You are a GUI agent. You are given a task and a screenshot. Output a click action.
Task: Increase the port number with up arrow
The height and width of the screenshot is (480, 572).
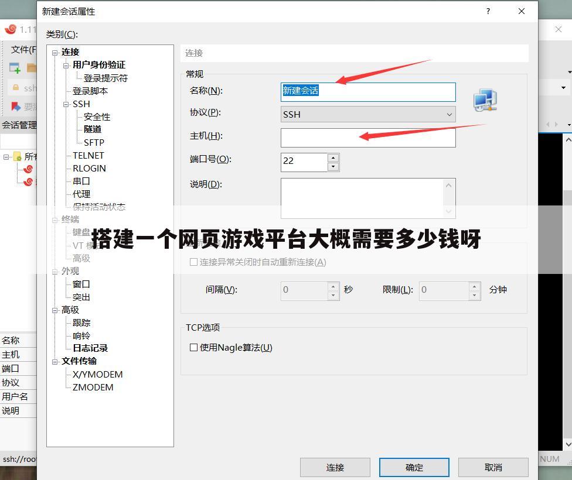point(333,158)
